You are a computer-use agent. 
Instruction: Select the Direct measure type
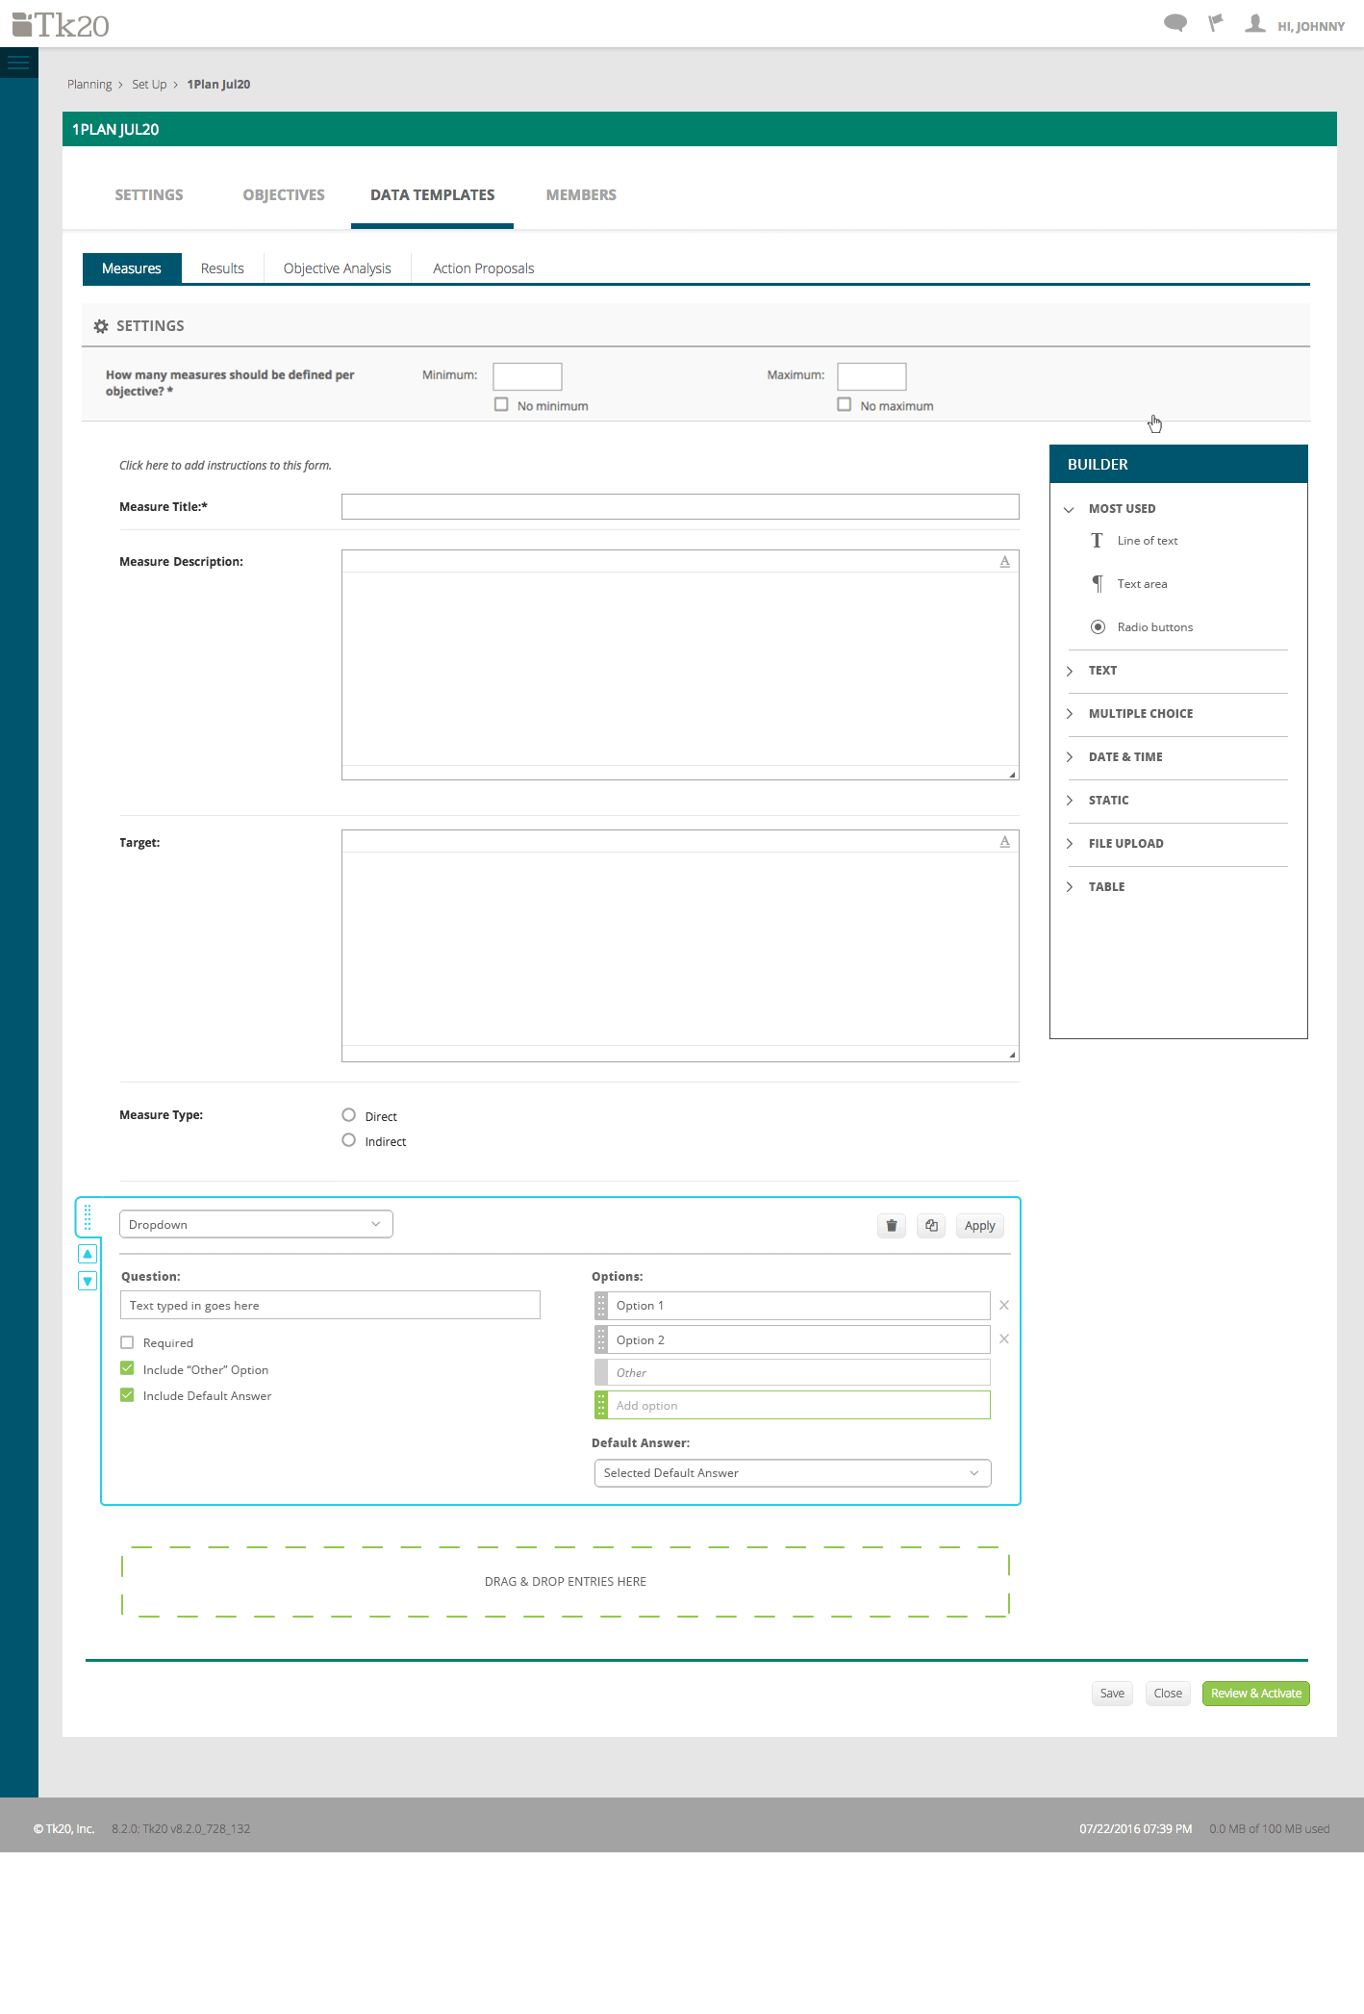point(349,1115)
